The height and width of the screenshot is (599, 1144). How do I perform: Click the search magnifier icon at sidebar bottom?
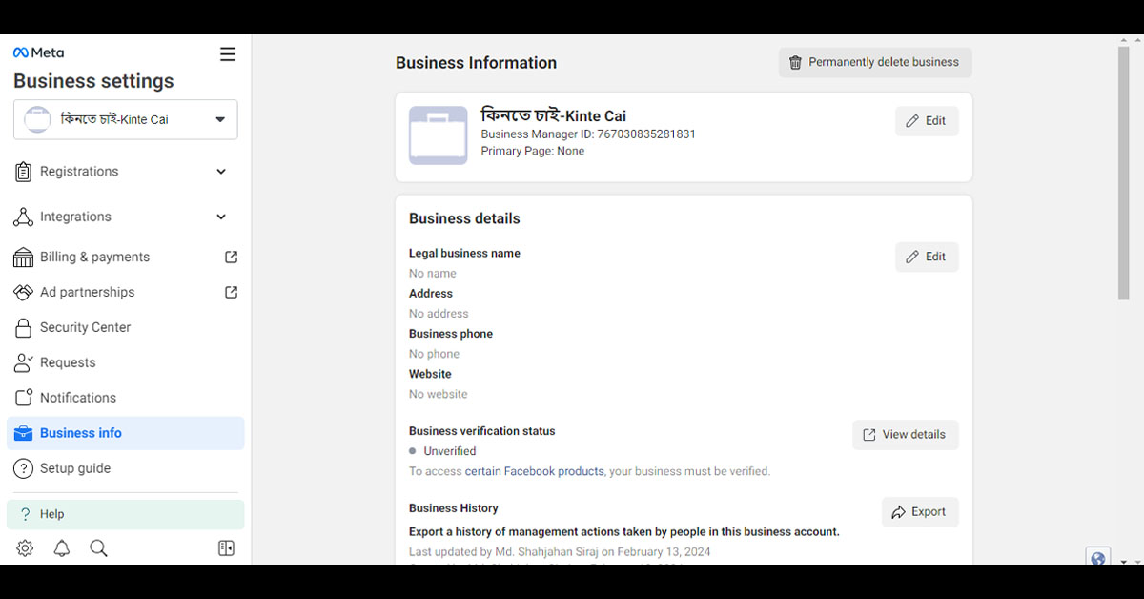tap(98, 548)
